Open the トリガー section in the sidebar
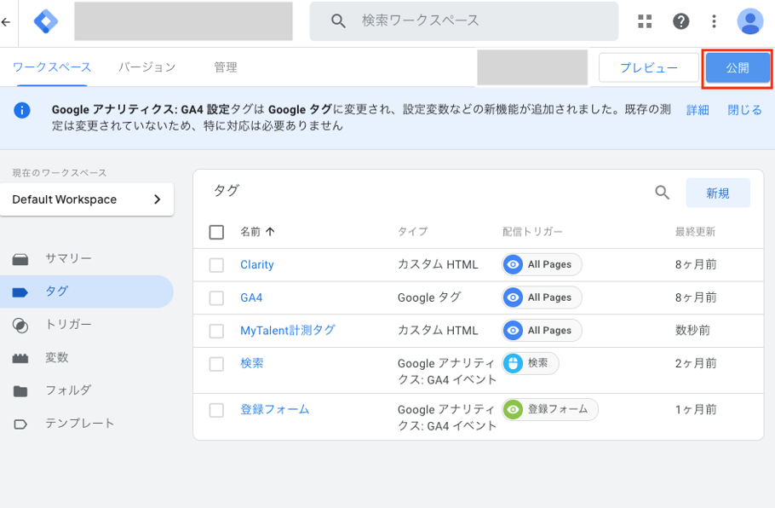Viewport: 775px width, 508px height. (68, 325)
